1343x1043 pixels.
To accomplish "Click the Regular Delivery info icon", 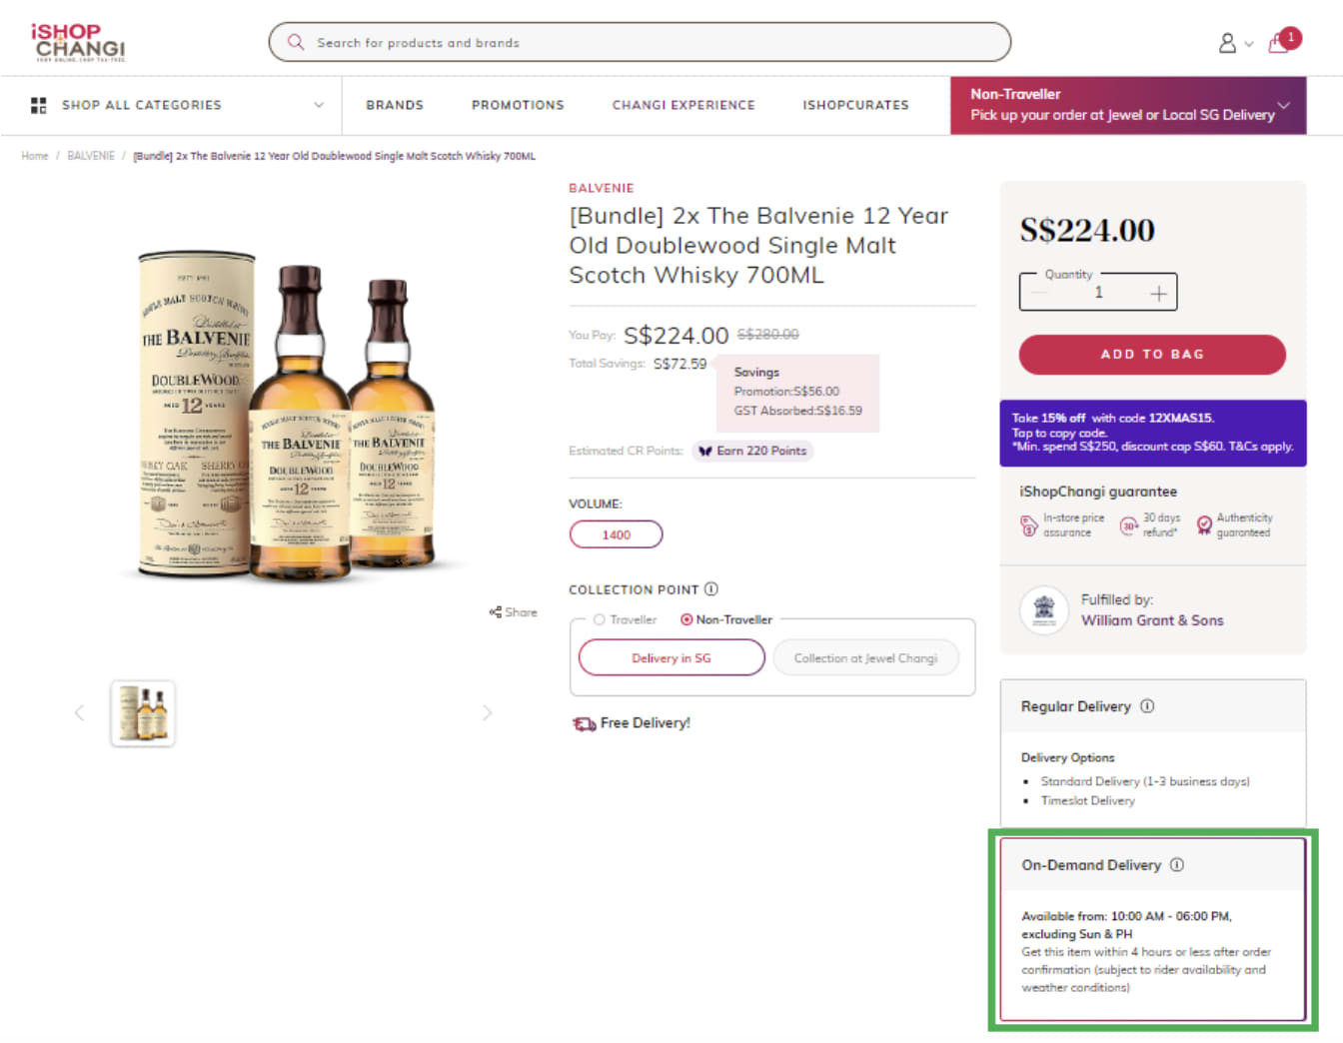I will tap(1147, 706).
